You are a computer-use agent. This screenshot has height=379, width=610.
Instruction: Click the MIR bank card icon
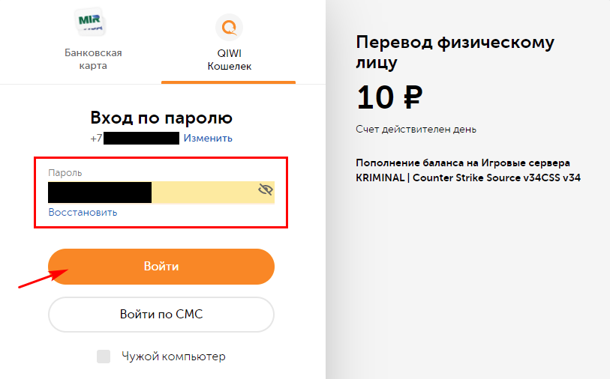pos(90,22)
